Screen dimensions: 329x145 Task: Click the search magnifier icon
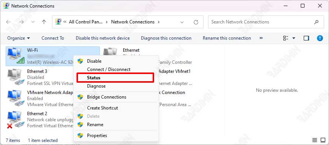[316, 22]
